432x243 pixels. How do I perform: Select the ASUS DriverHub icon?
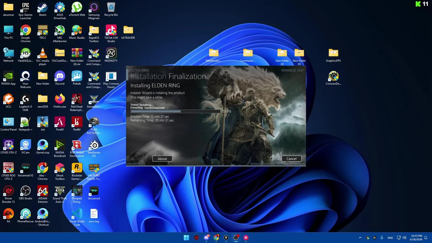pyautogui.click(x=60, y=11)
